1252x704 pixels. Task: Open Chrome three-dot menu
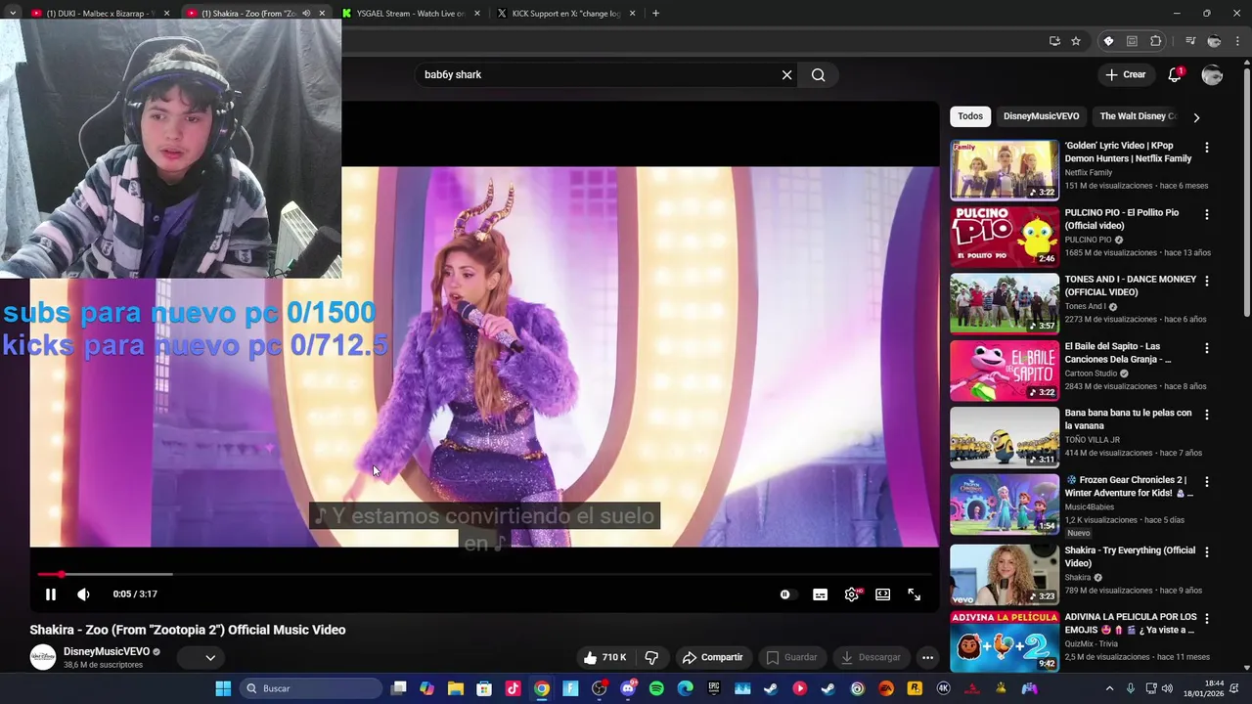[x=1237, y=41]
